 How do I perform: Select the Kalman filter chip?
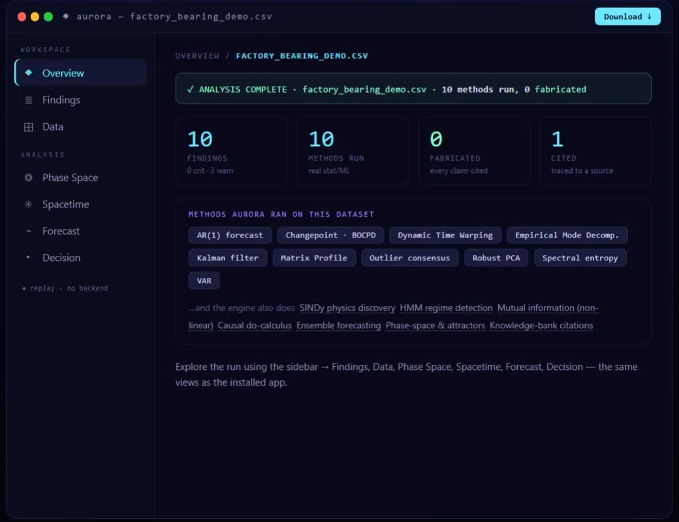point(228,258)
